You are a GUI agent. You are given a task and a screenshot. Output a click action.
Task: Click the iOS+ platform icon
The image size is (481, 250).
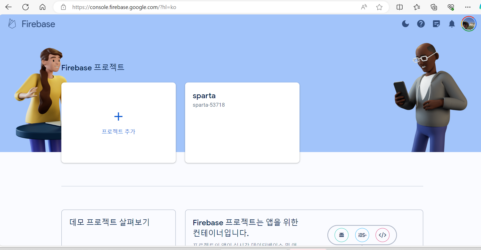coord(362,235)
